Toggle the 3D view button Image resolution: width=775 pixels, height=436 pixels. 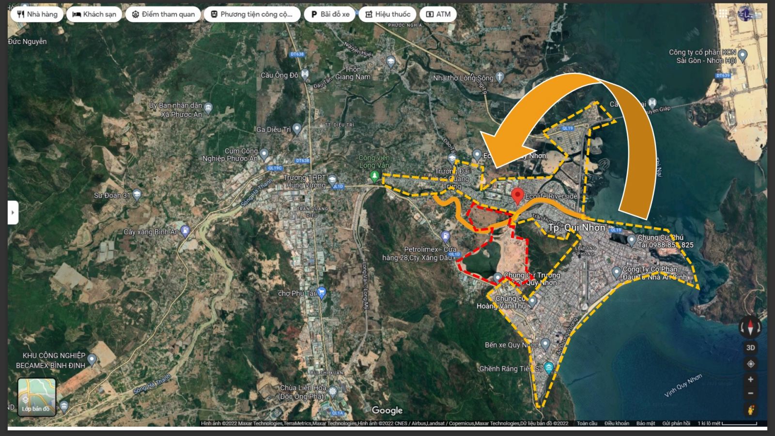(750, 347)
